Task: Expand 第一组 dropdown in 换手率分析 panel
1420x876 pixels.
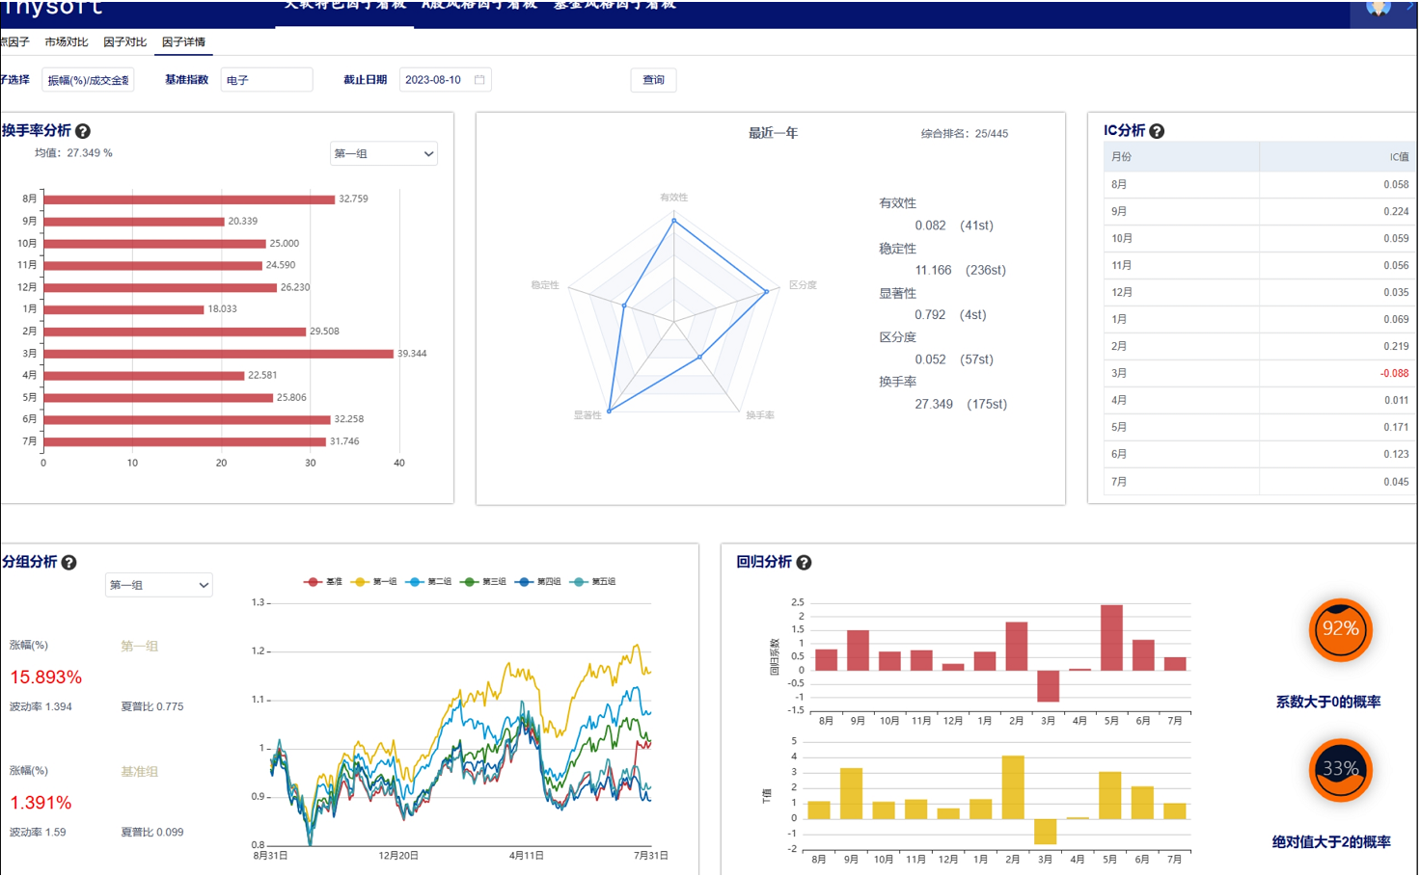Action: (x=384, y=154)
